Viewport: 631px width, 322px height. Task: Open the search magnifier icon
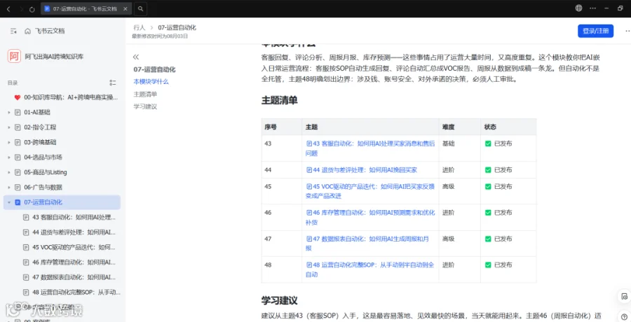140,8
